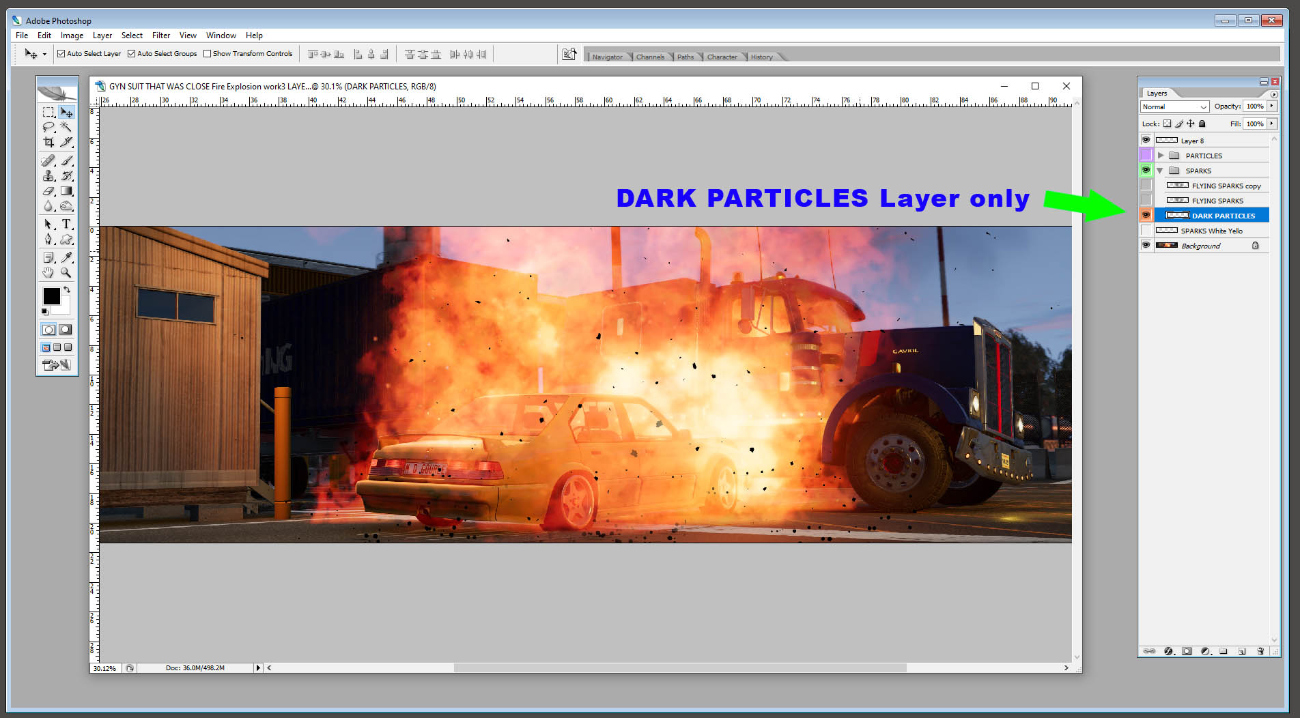
Task: Select the Custom Shape tool
Action: tap(66, 239)
